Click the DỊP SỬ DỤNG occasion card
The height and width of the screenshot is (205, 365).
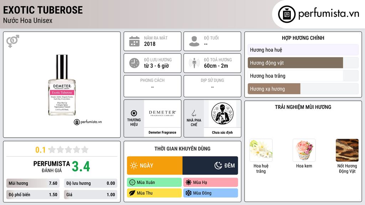[212, 86]
